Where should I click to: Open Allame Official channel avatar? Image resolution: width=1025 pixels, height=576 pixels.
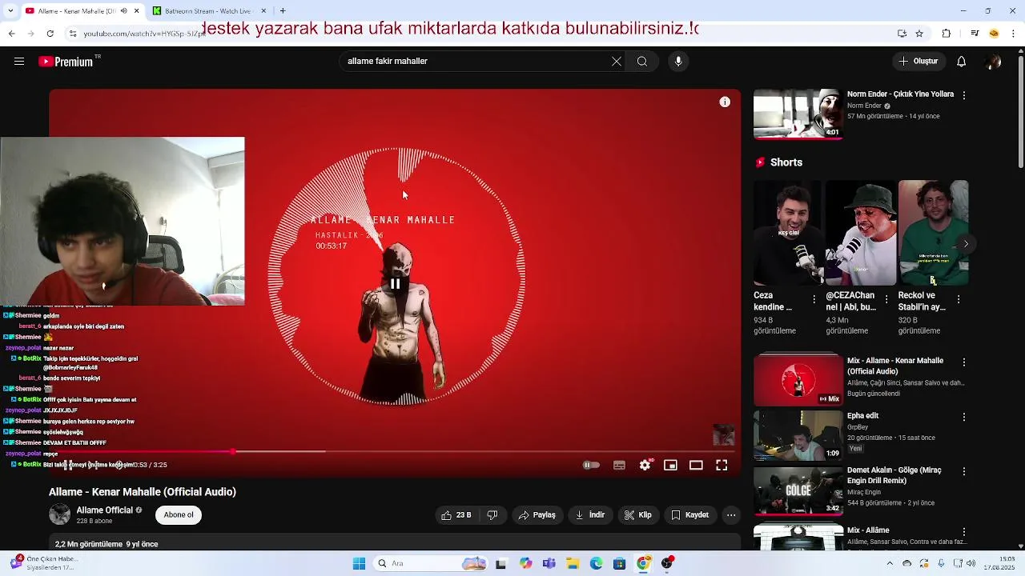point(59,514)
